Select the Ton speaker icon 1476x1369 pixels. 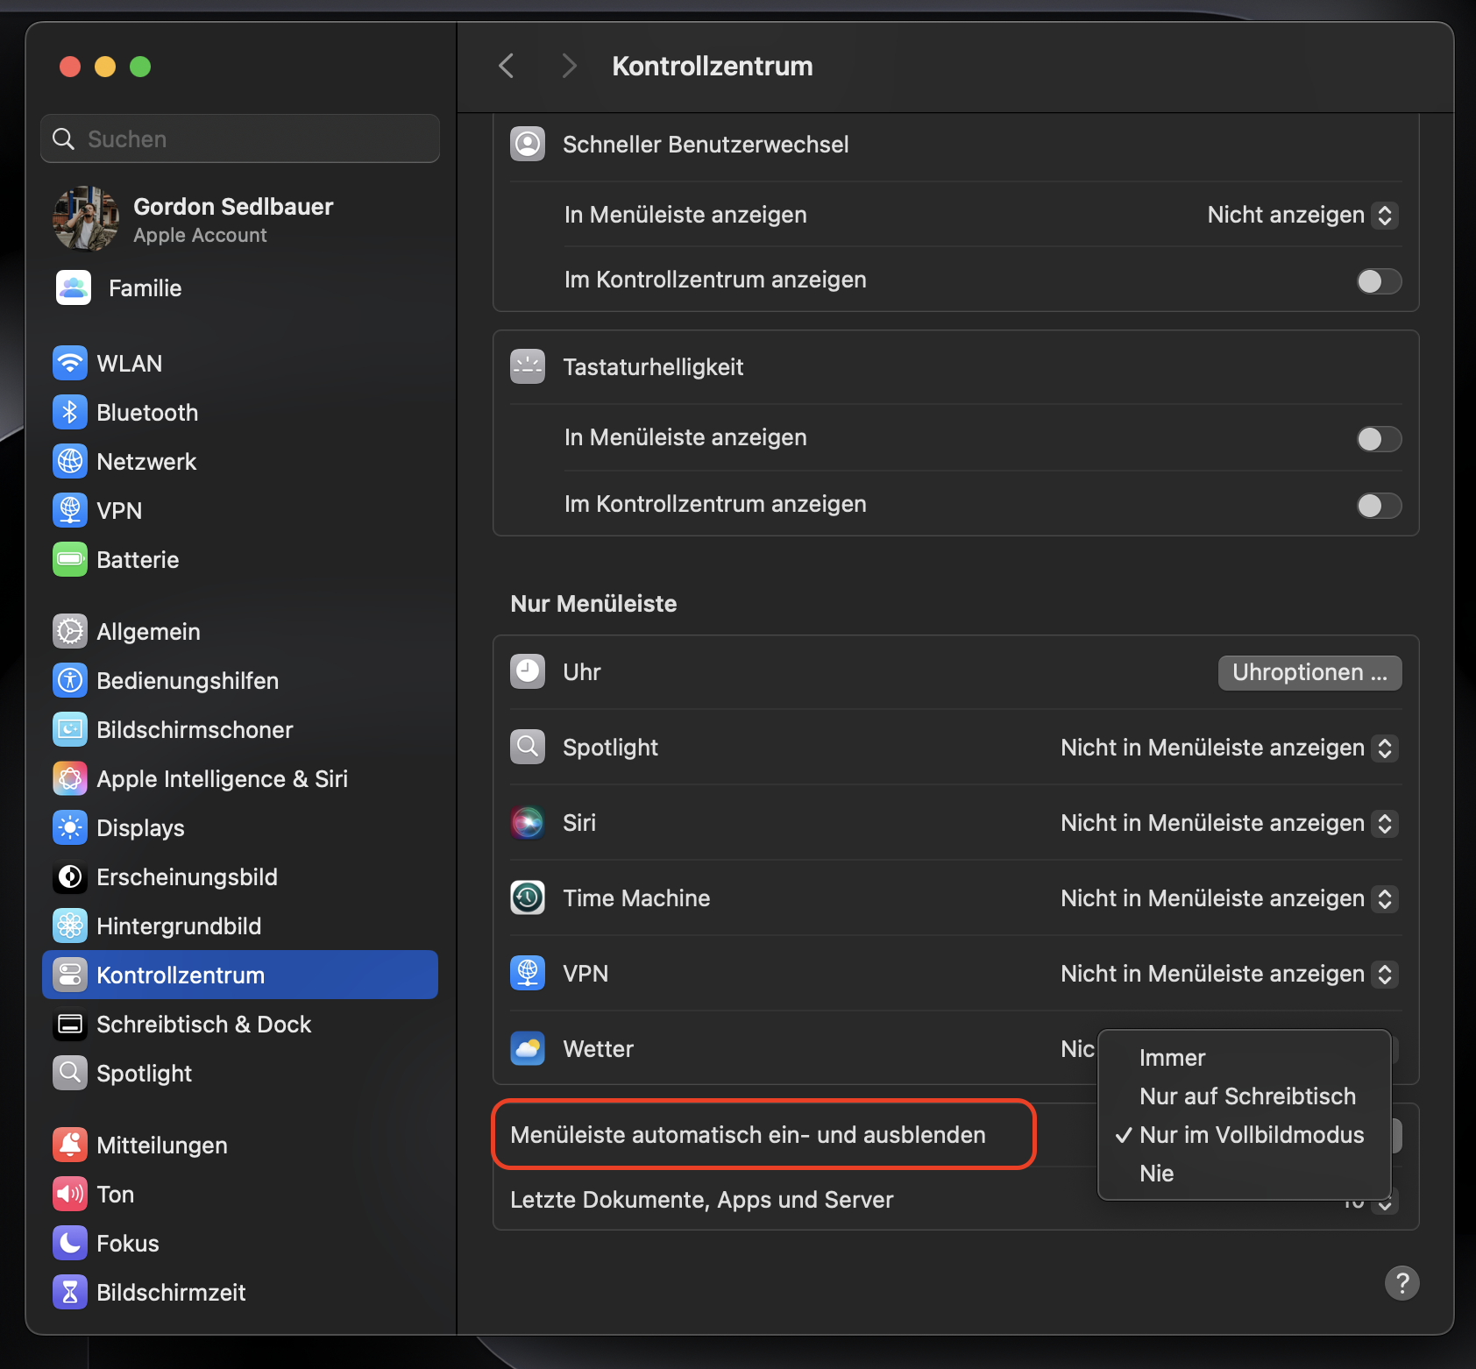click(x=70, y=1194)
